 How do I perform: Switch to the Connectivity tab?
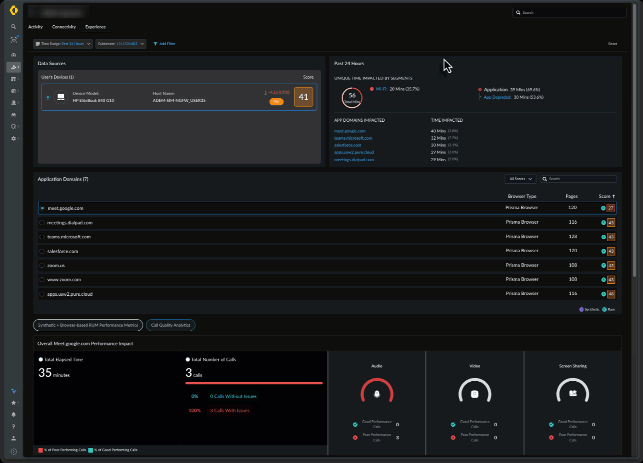click(x=64, y=27)
